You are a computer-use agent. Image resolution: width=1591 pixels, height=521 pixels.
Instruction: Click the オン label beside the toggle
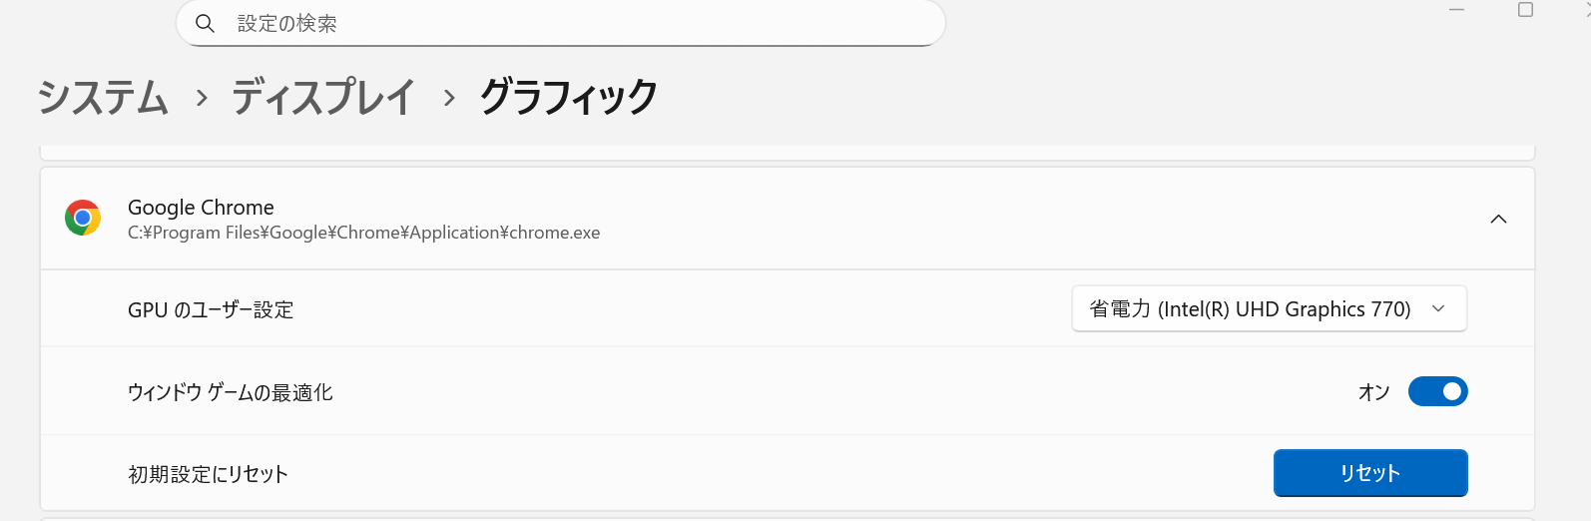[1373, 392]
